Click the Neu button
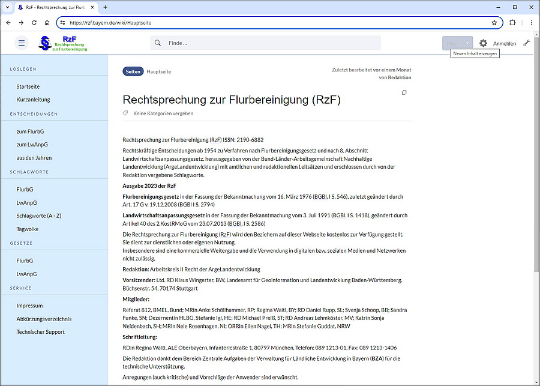The width and height of the screenshot is (540, 386). pos(451,43)
